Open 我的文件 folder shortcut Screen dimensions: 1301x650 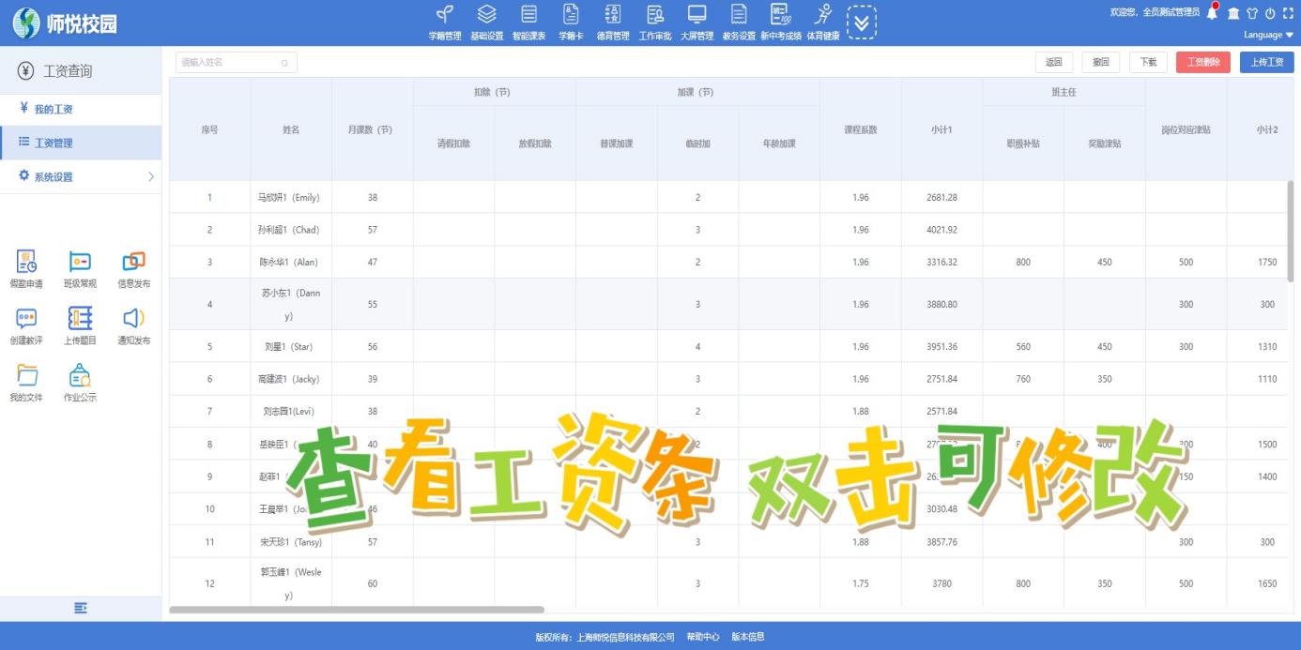click(26, 376)
